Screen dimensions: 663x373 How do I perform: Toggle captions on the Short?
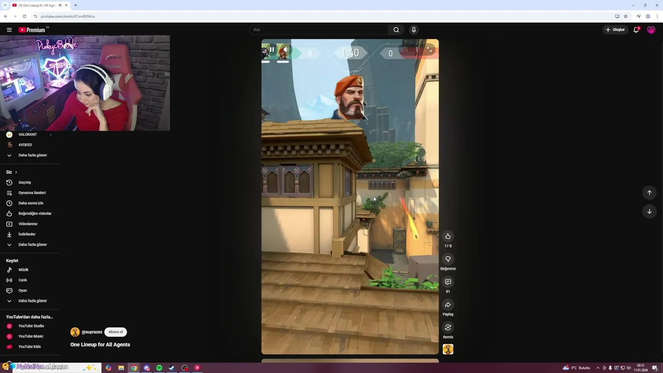tap(405, 50)
